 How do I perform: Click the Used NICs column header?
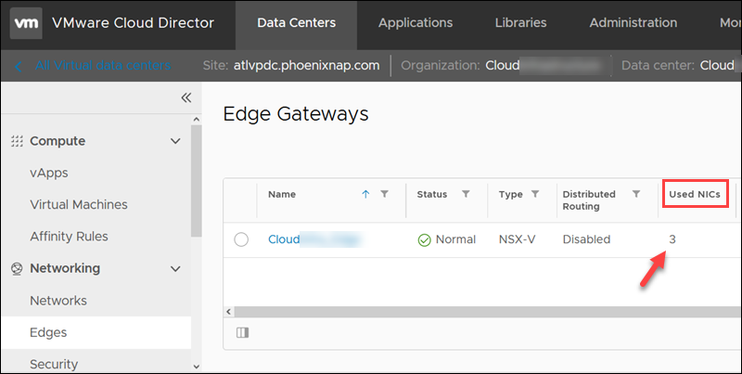695,194
